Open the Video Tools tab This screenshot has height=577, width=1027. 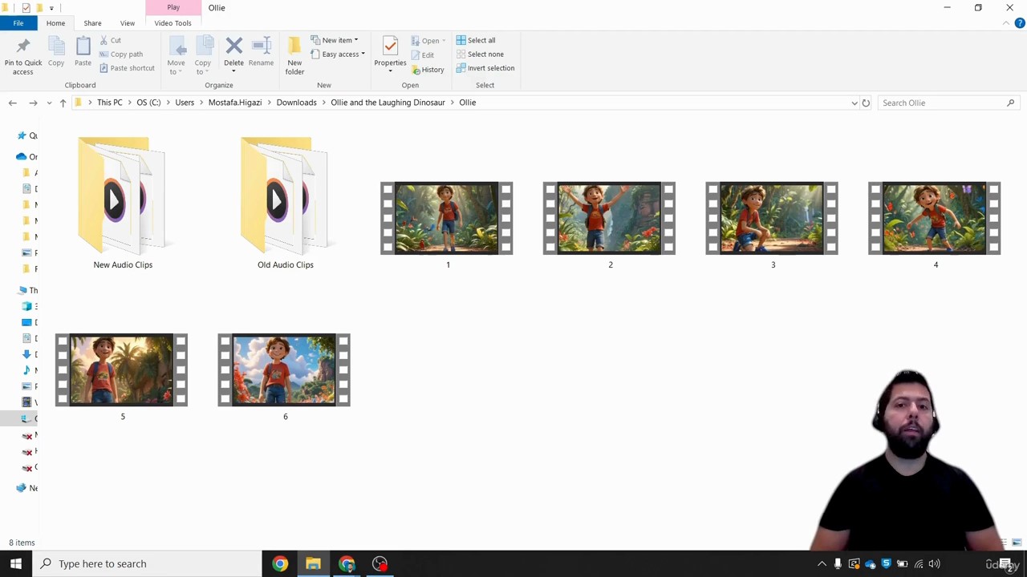(x=173, y=23)
